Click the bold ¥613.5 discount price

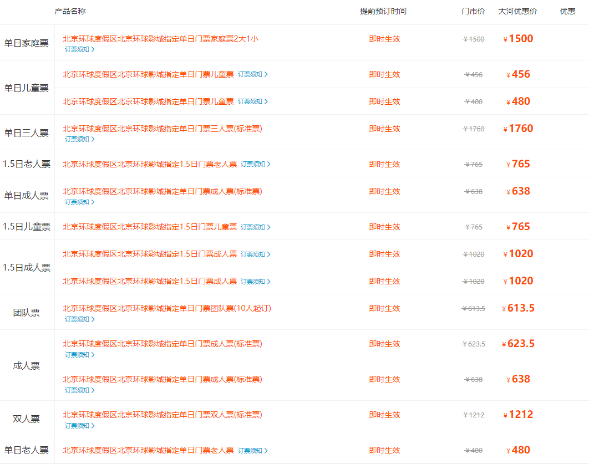tap(518, 308)
